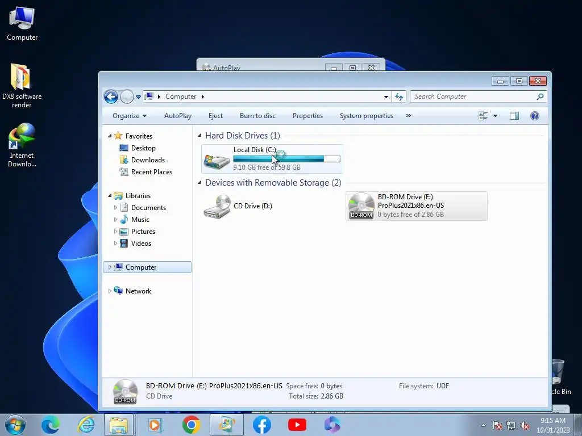
Task: Refresh the Computer view
Action: coord(399,97)
